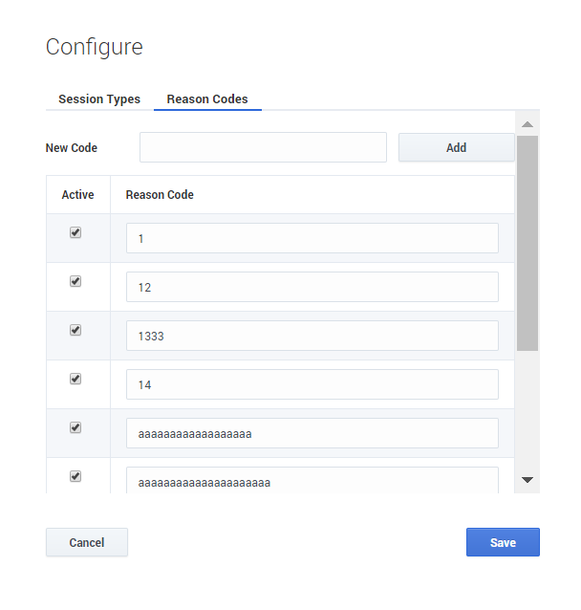Click the vertical scrollbar thumb
This screenshot has height=610, width=581.
pos(527,244)
